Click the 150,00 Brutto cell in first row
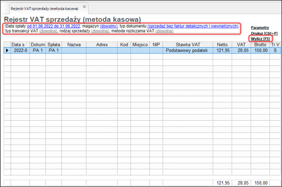Image resolution: width=282 pixels, height=187 pixels. [260, 50]
